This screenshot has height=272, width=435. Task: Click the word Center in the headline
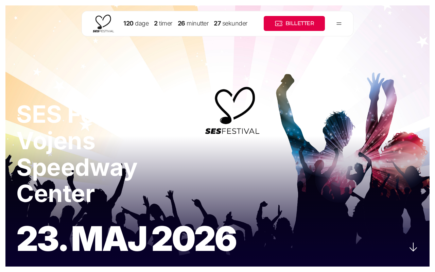pos(56,194)
